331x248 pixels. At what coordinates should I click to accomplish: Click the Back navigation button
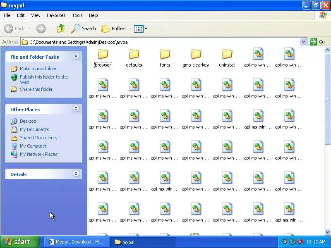(x=14, y=29)
